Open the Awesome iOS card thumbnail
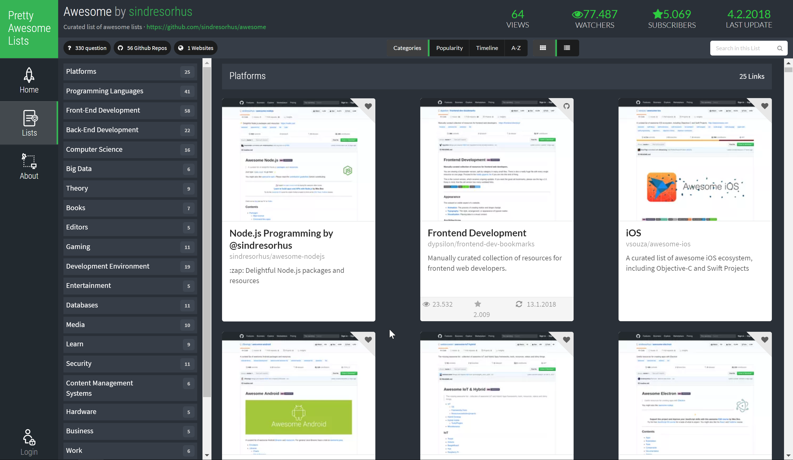This screenshot has width=793, height=460. coord(695,159)
